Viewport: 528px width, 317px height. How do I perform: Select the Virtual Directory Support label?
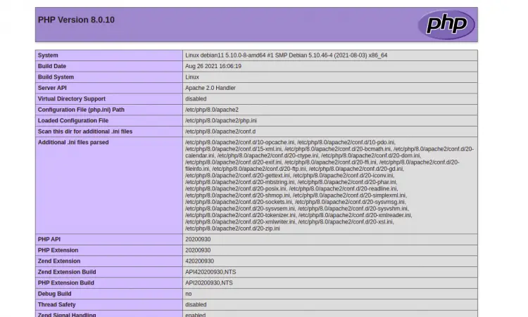point(72,99)
